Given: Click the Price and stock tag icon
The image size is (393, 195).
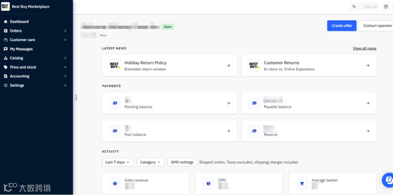Looking at the screenshot, I should (5, 67).
